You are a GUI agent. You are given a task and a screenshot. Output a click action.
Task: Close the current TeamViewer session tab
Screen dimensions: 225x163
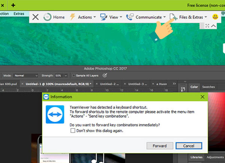click(3, 6)
